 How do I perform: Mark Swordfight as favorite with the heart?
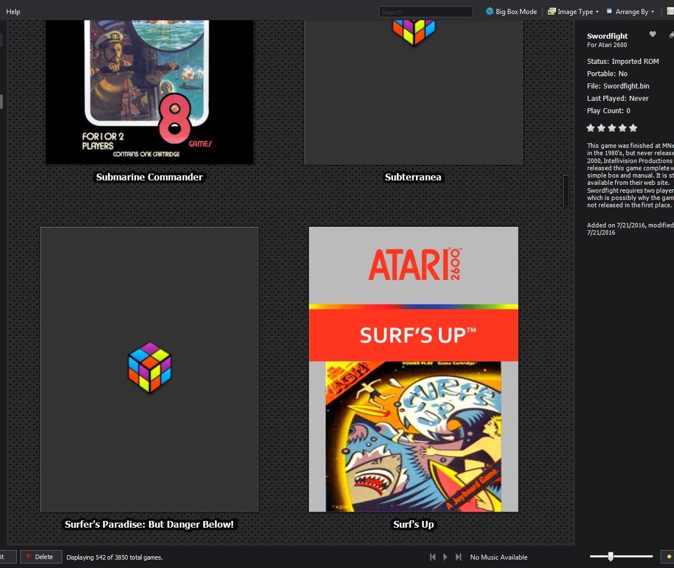652,35
